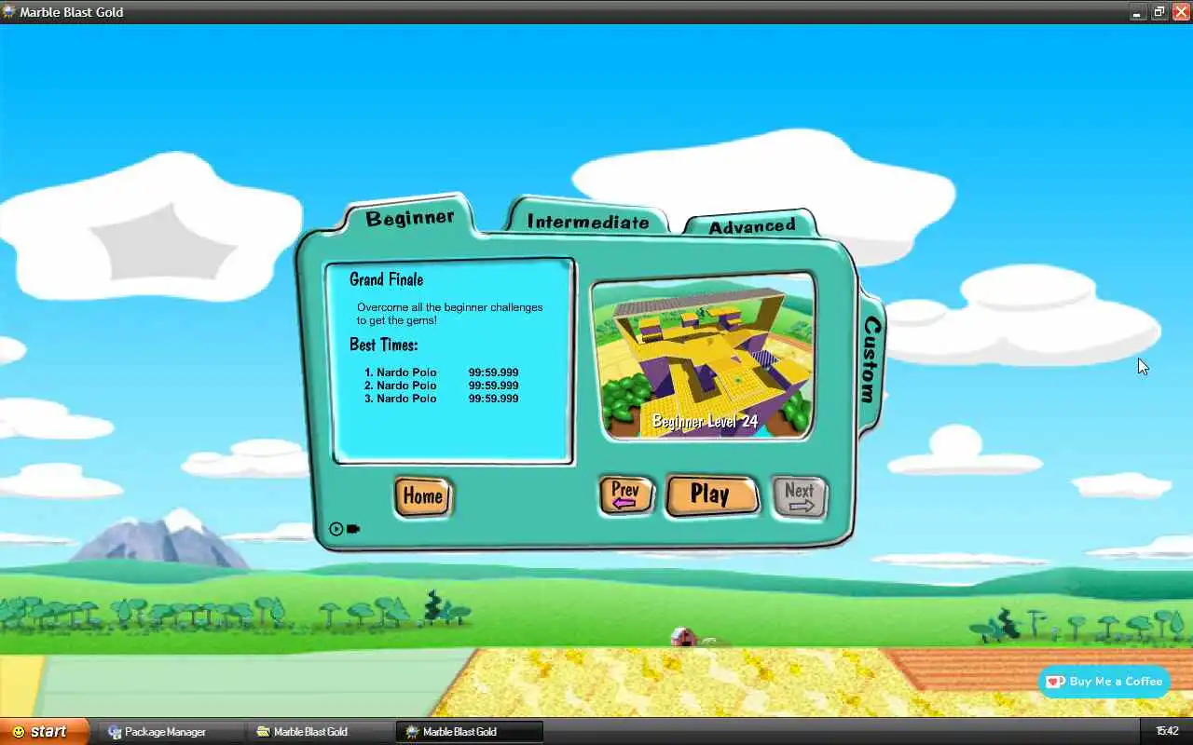Start the level with Play
The image size is (1193, 745).
(x=711, y=495)
